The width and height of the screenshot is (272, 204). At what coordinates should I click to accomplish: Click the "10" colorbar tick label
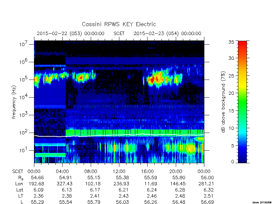232,128
